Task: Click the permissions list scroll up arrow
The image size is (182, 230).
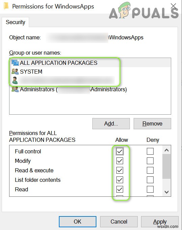Action: point(166,150)
